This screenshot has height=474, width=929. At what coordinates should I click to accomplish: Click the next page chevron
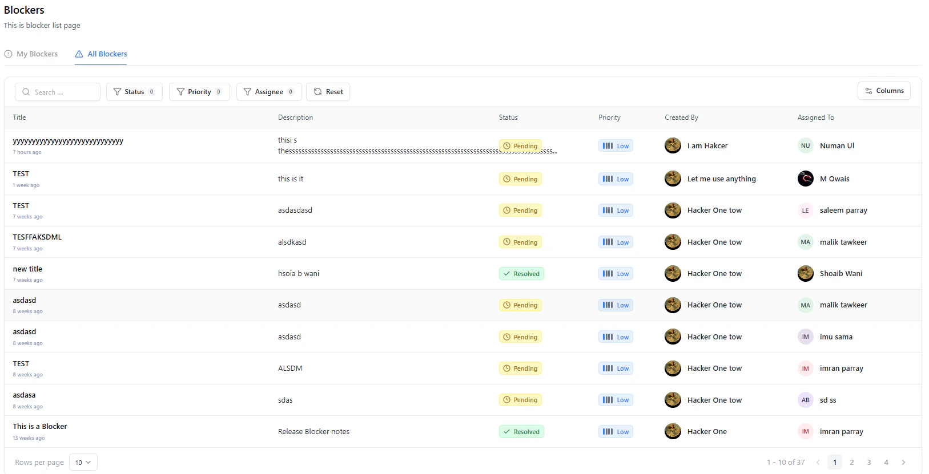tap(903, 463)
